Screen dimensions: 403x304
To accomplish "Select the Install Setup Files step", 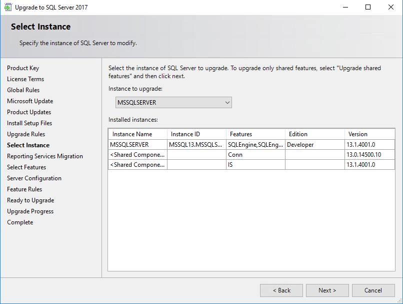I will click(29, 123).
